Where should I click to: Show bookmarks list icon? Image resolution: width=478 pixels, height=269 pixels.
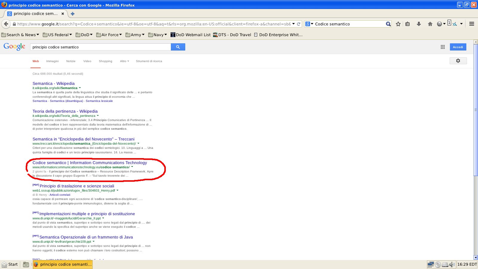(407, 24)
